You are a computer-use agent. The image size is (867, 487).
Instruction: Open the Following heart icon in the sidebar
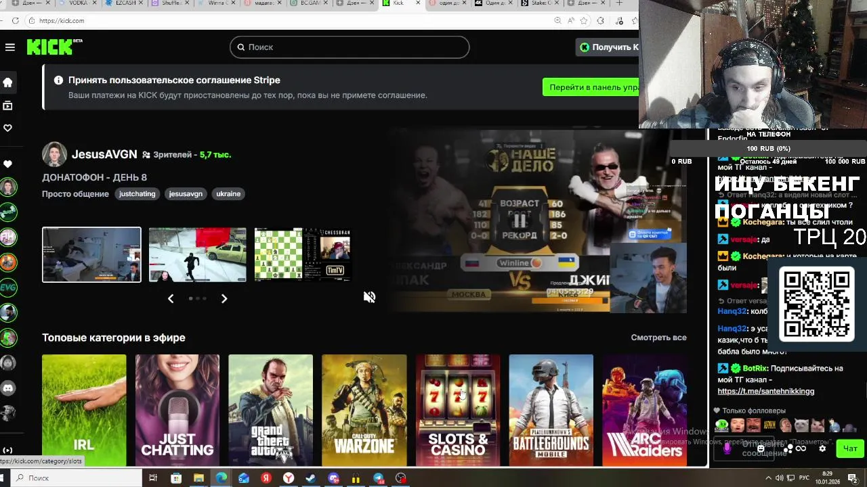(x=7, y=128)
